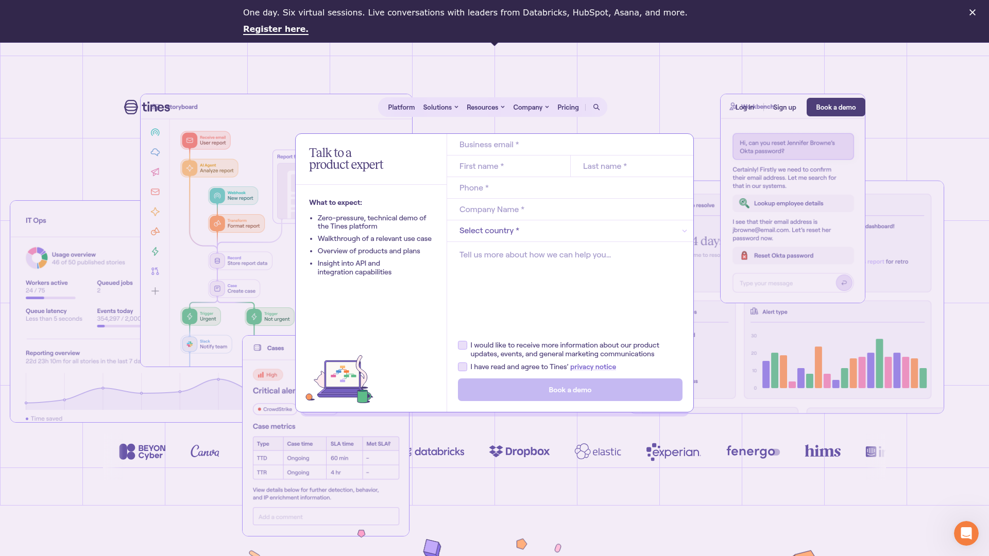989x556 pixels.
Task: Select the lightning bolt icon in storyboard sidebar
Action: [155, 251]
